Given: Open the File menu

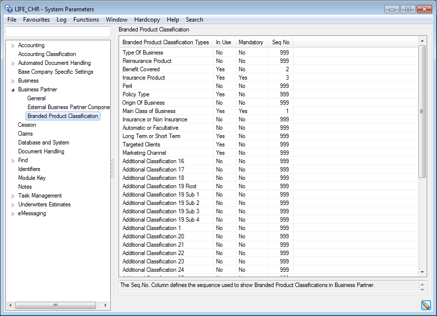Looking at the screenshot, I should [x=11, y=20].
